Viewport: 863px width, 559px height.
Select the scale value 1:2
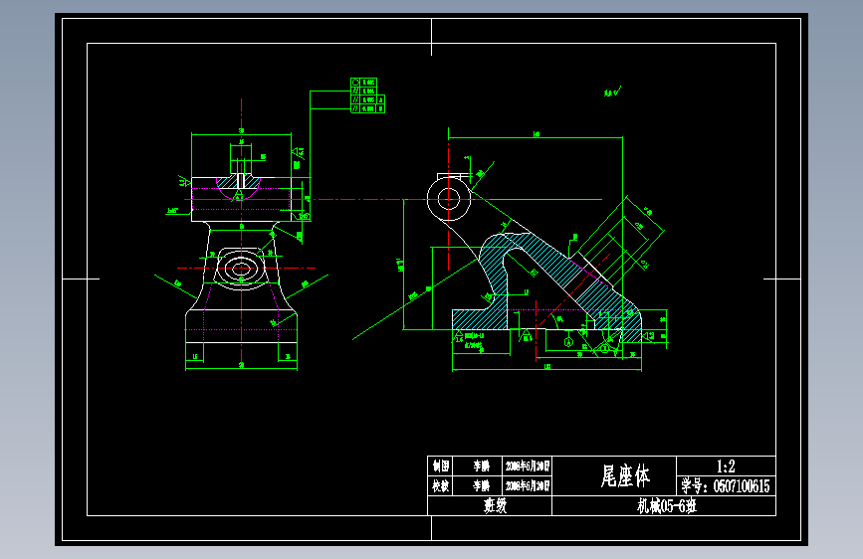pyautogui.click(x=726, y=466)
